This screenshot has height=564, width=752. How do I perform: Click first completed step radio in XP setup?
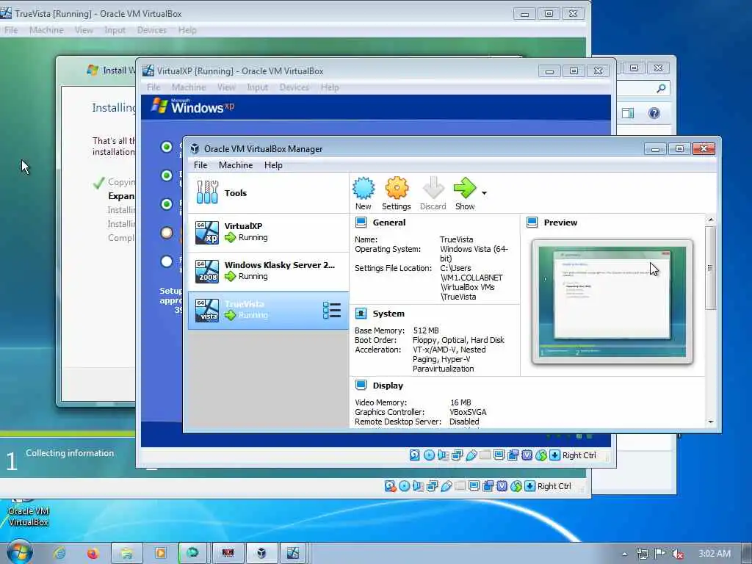pos(167,147)
